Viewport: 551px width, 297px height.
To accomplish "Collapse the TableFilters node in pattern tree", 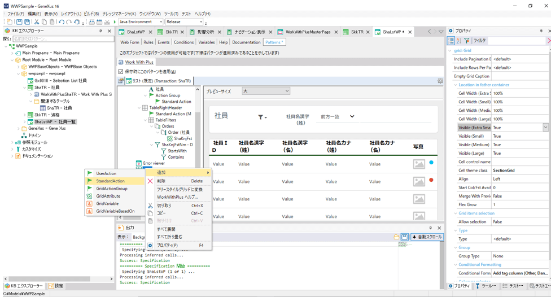I will pos(145,120).
